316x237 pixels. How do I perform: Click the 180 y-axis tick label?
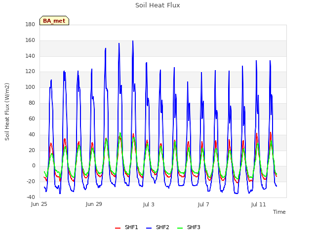tap(30, 24)
